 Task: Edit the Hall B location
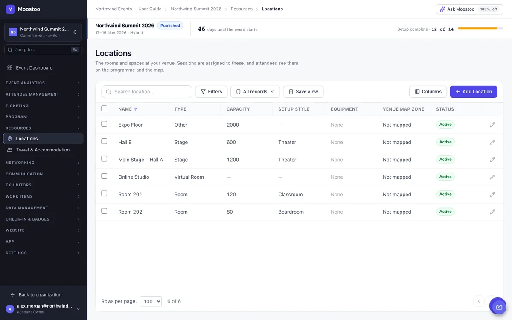tap(492, 142)
